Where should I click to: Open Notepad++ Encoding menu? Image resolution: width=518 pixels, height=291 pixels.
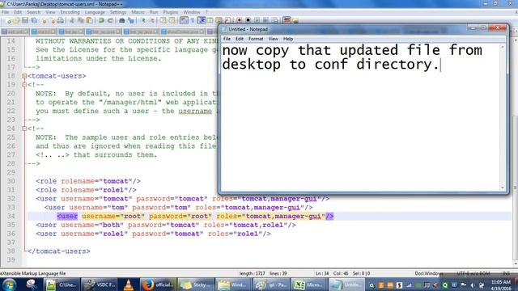(70, 12)
